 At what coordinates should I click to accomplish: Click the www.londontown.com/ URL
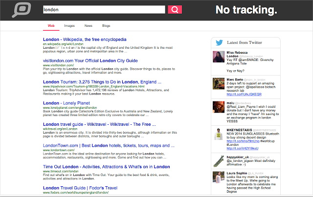[59, 150]
